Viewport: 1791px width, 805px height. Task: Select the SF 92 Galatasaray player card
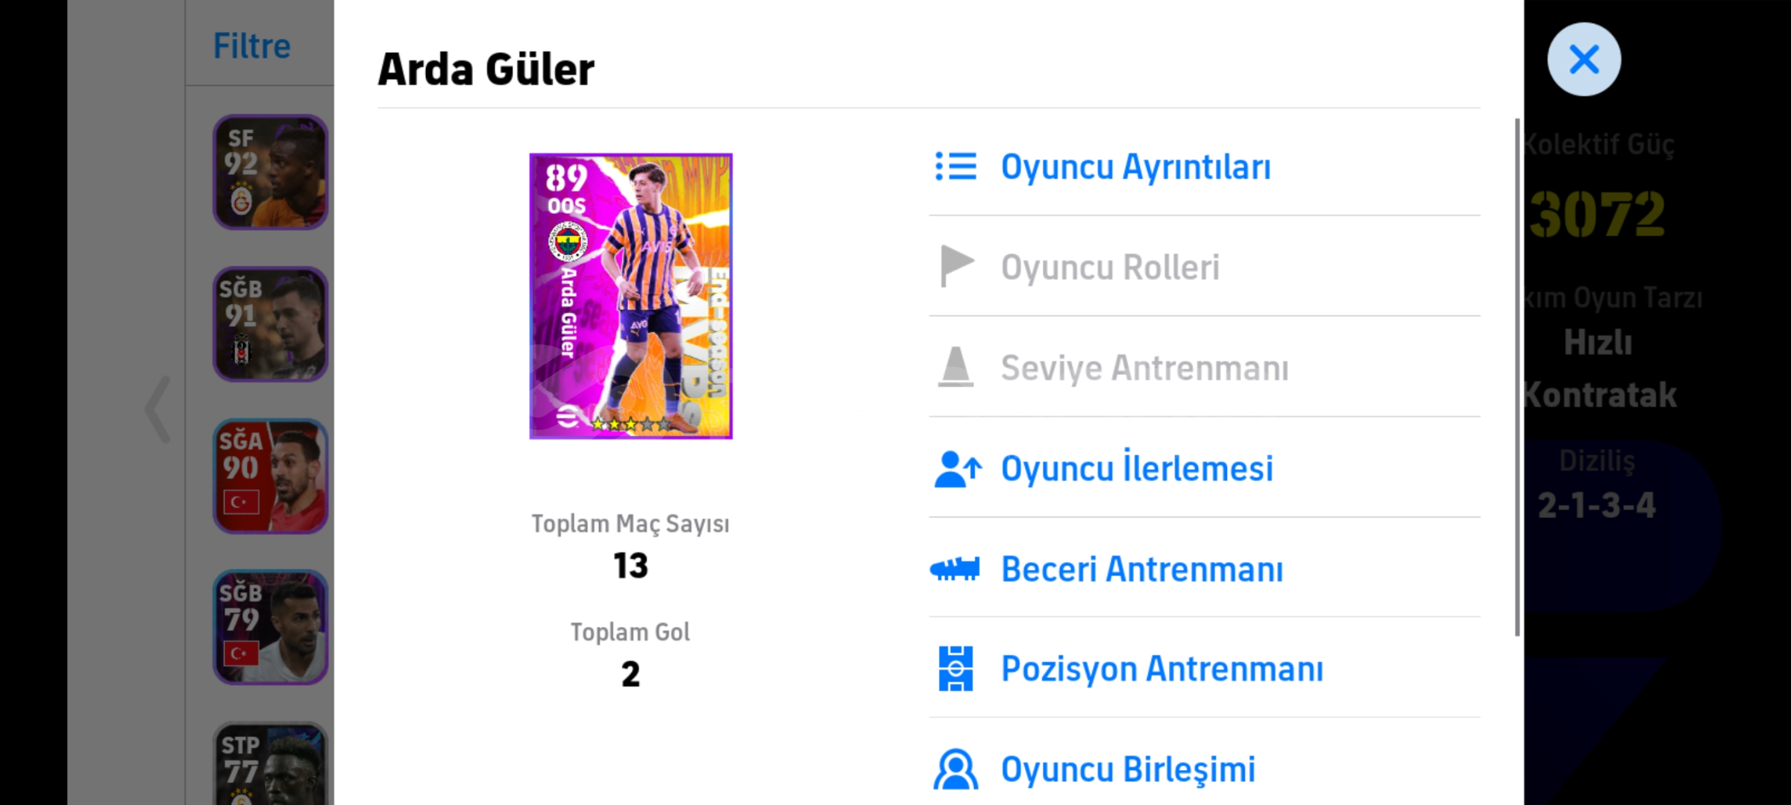point(271,171)
